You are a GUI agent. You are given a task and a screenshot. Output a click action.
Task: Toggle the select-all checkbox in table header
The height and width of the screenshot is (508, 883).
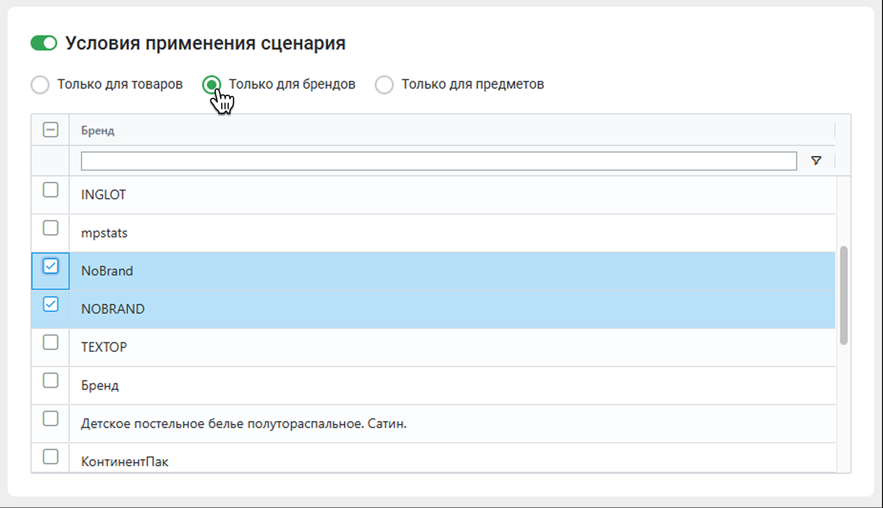click(51, 130)
